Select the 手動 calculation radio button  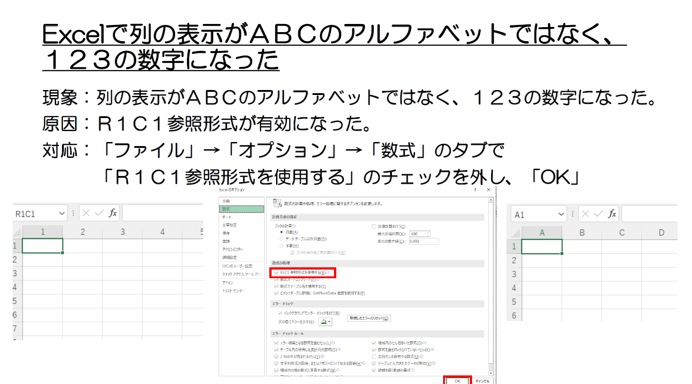(x=282, y=246)
